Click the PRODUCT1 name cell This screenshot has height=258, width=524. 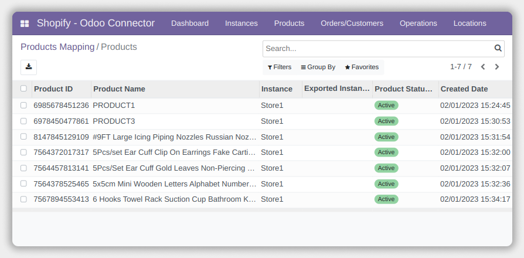pyautogui.click(x=114, y=106)
